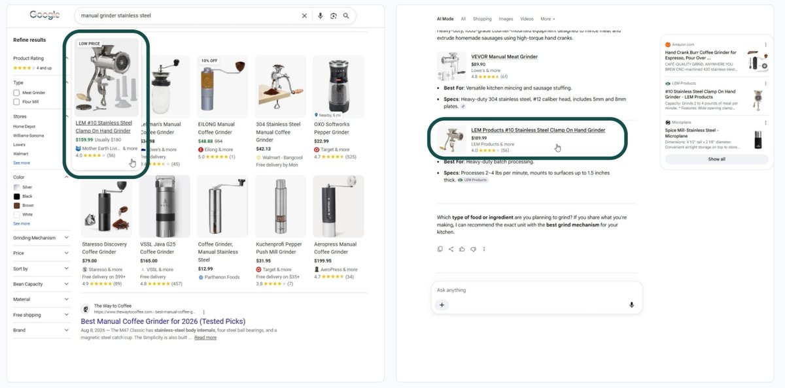Switch to the Videos tab
Screen dimensions: 785x388
pos(527,19)
